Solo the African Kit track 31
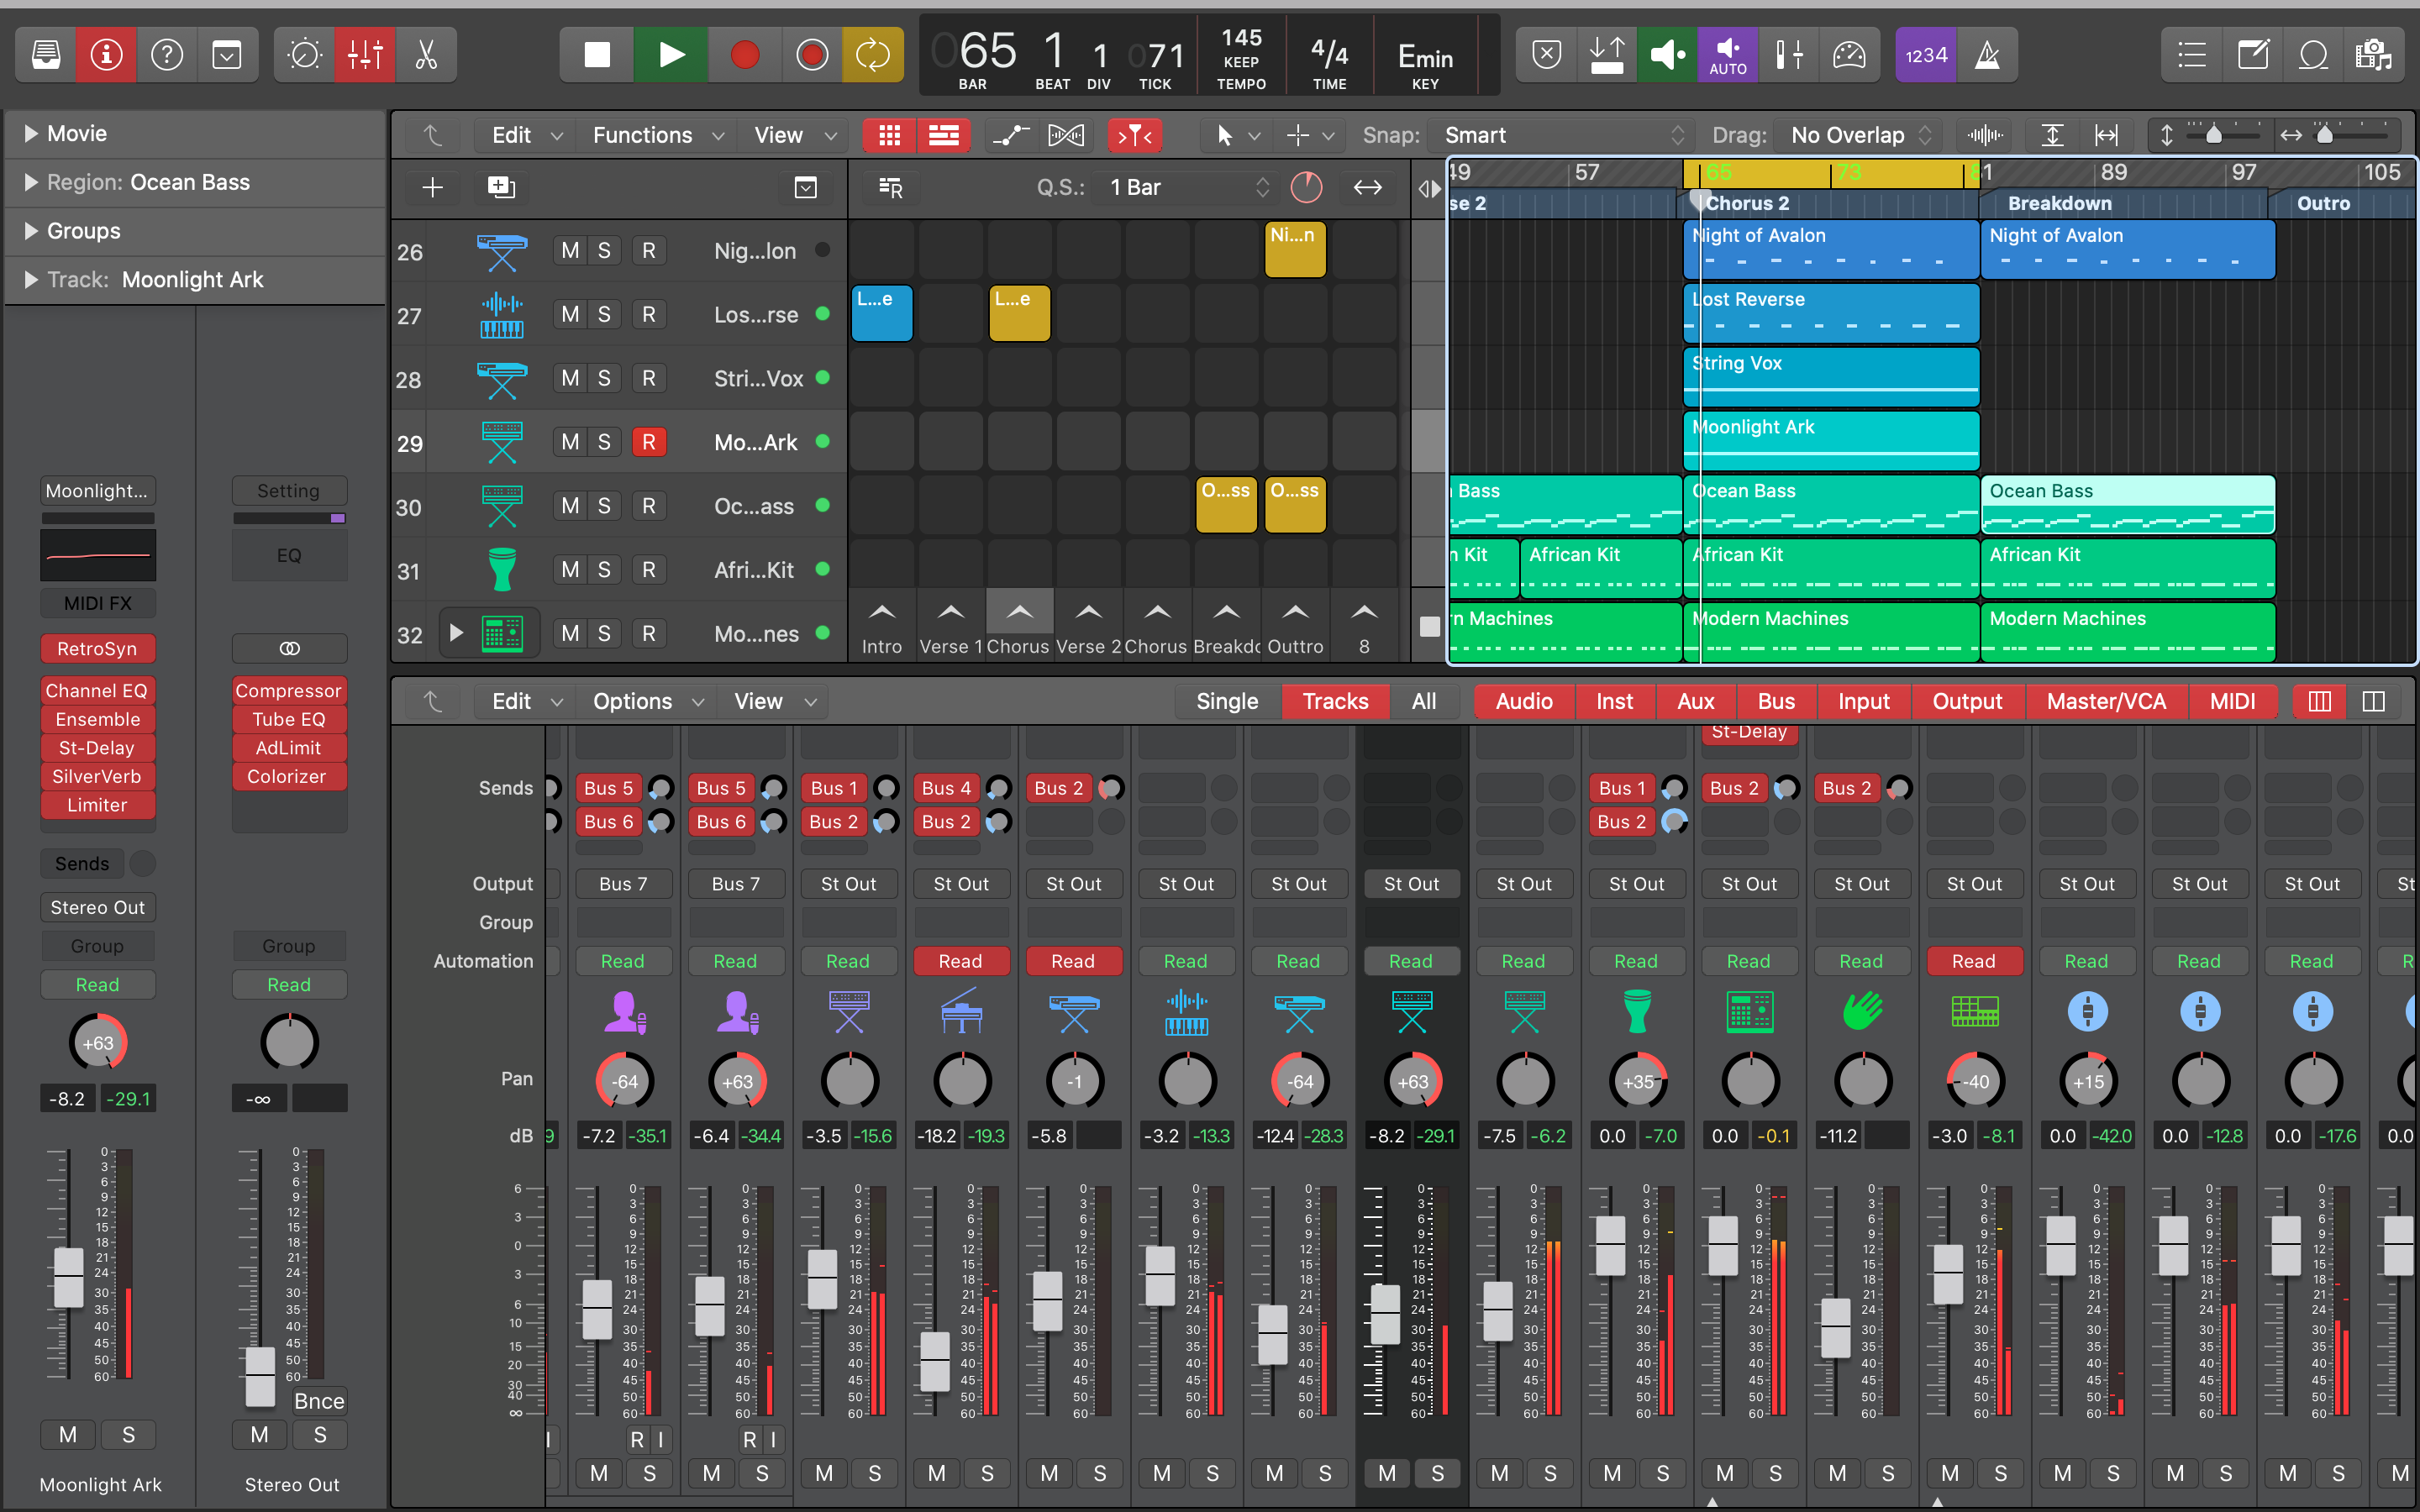This screenshot has height=1512, width=2420. pyautogui.click(x=604, y=570)
